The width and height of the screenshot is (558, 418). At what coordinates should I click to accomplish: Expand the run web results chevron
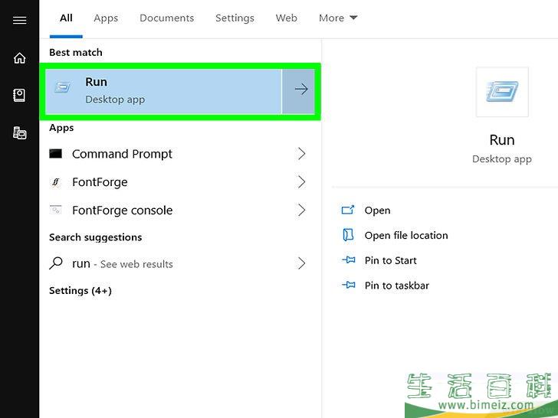301,263
